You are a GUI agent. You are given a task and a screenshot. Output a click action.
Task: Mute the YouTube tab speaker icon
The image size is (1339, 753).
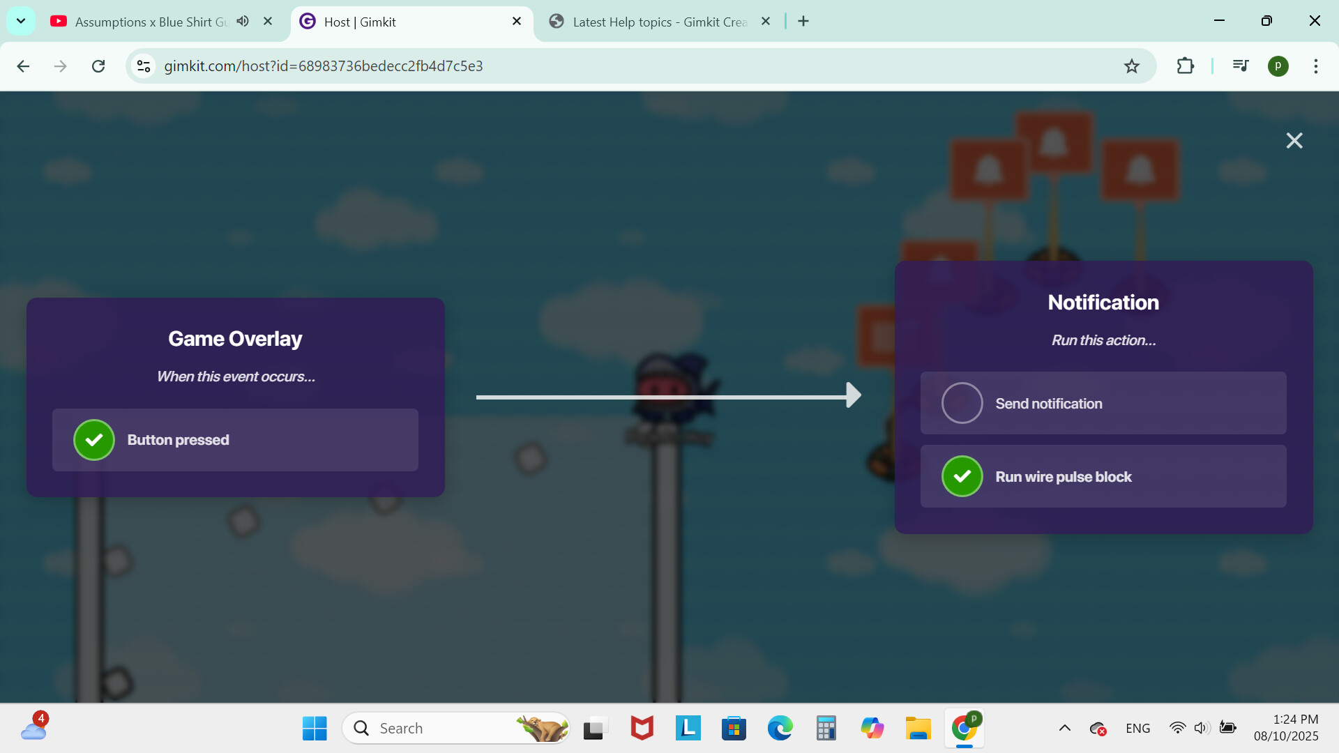(243, 21)
